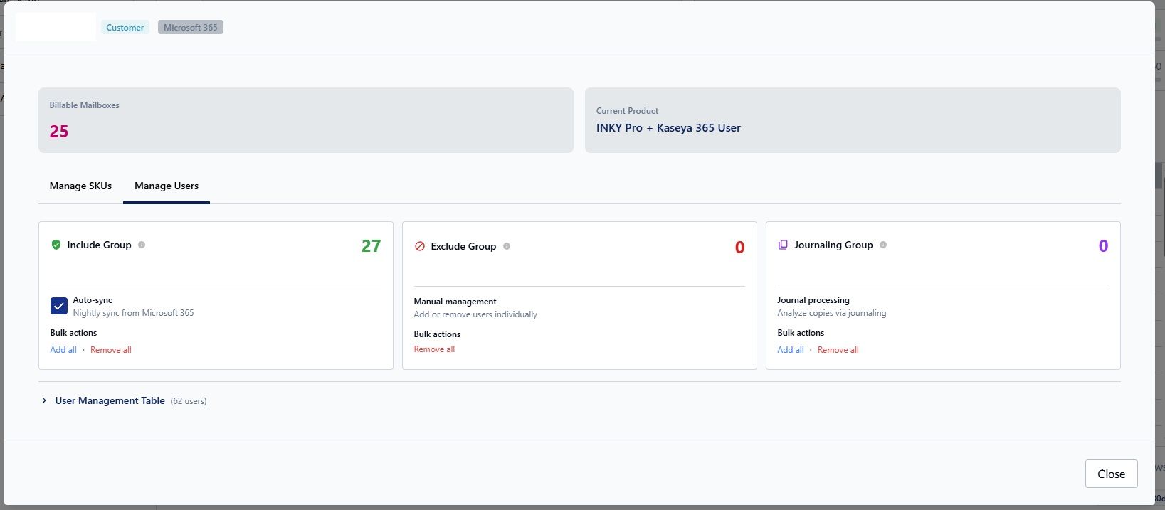
Task: Click the Analyze copies via journaling text
Action: (832, 313)
